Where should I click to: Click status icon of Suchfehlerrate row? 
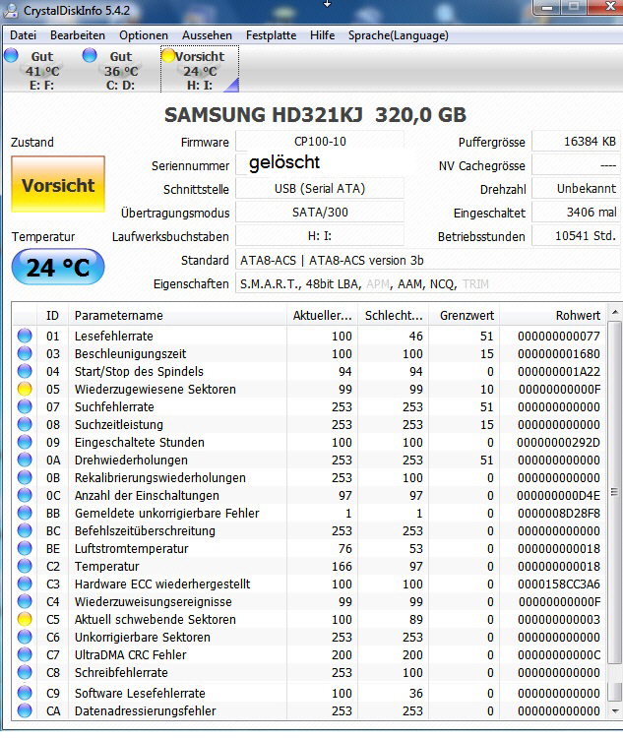(x=25, y=406)
